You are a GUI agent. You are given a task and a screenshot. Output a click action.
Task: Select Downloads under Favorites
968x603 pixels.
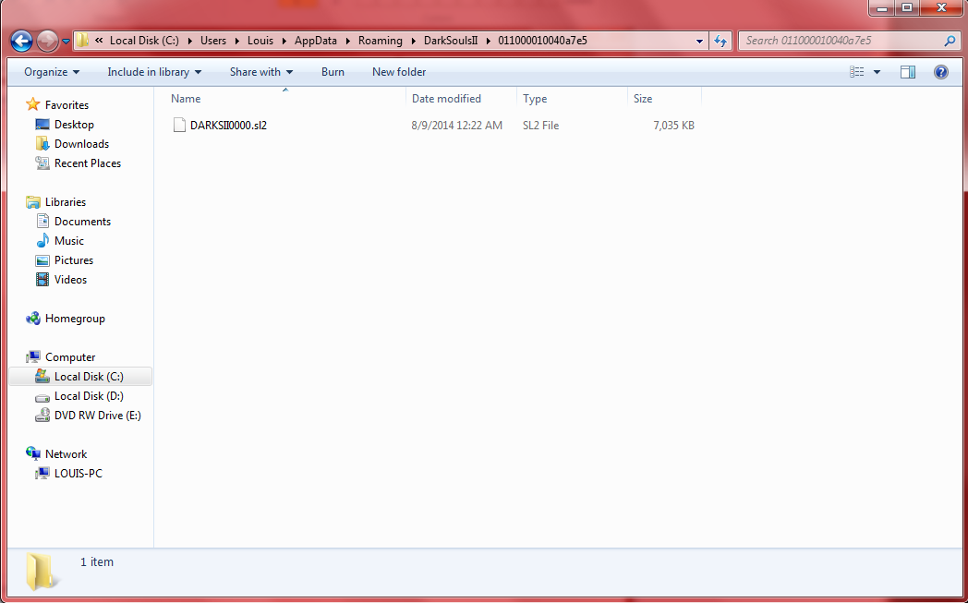click(x=81, y=144)
